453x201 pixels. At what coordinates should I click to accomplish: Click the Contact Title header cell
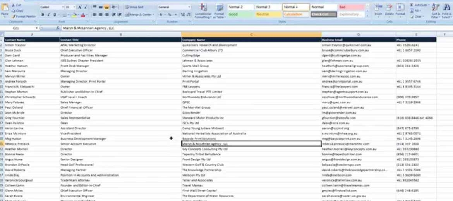[x=120, y=40]
